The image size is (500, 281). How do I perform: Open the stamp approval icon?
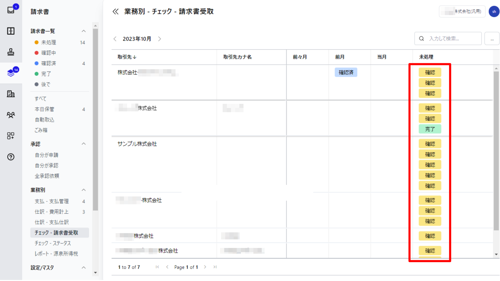11,52
